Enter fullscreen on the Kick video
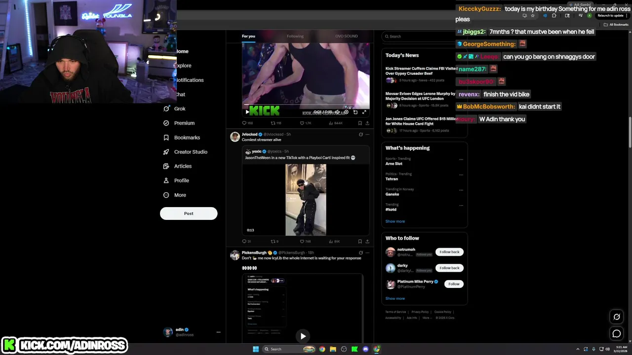The width and height of the screenshot is (632, 355). pyautogui.click(x=364, y=112)
